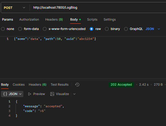This screenshot has height=126, width=166.
Task: Select the raw body radio option
Action: pyautogui.click(x=91, y=29)
